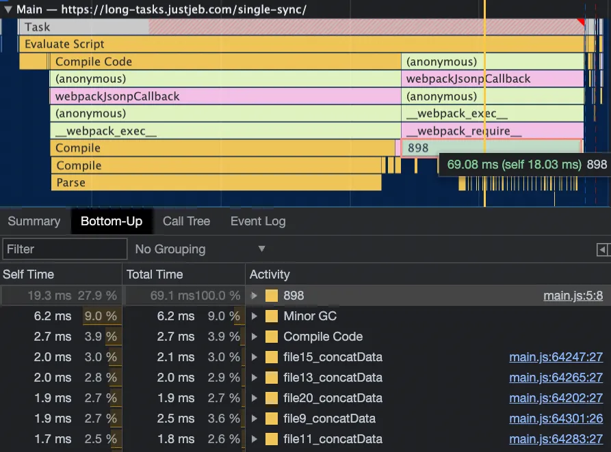611x452 pixels.
Task: Open main.js:64247:27 source link
Action: [x=556, y=357]
